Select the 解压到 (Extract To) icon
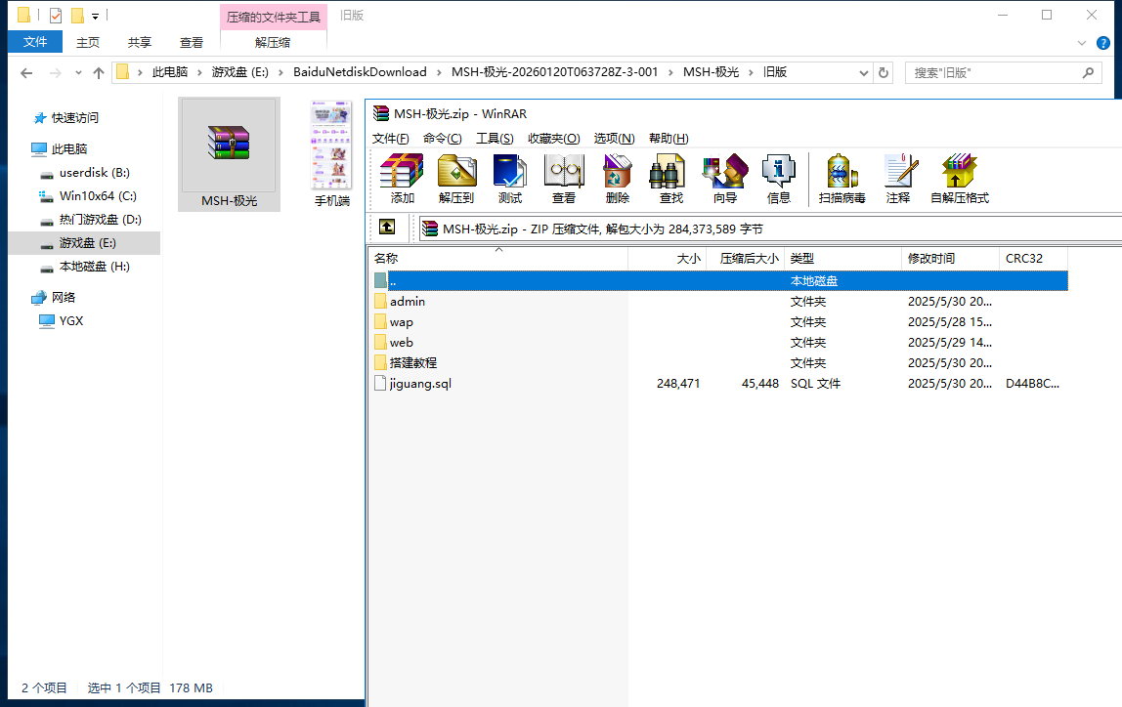This screenshot has width=1122, height=707. [x=455, y=179]
